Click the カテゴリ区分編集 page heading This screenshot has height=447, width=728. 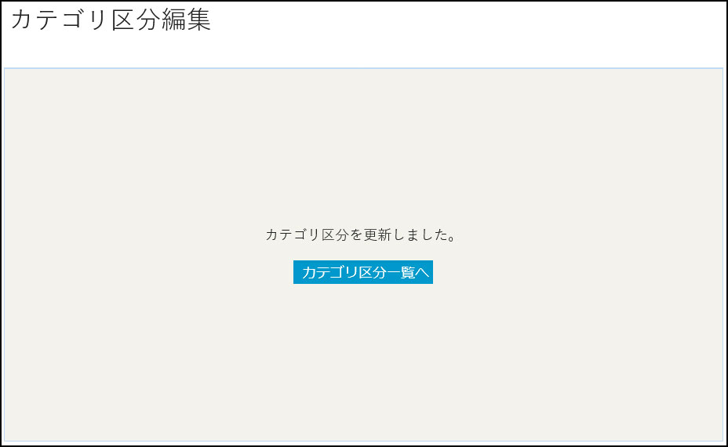111,20
